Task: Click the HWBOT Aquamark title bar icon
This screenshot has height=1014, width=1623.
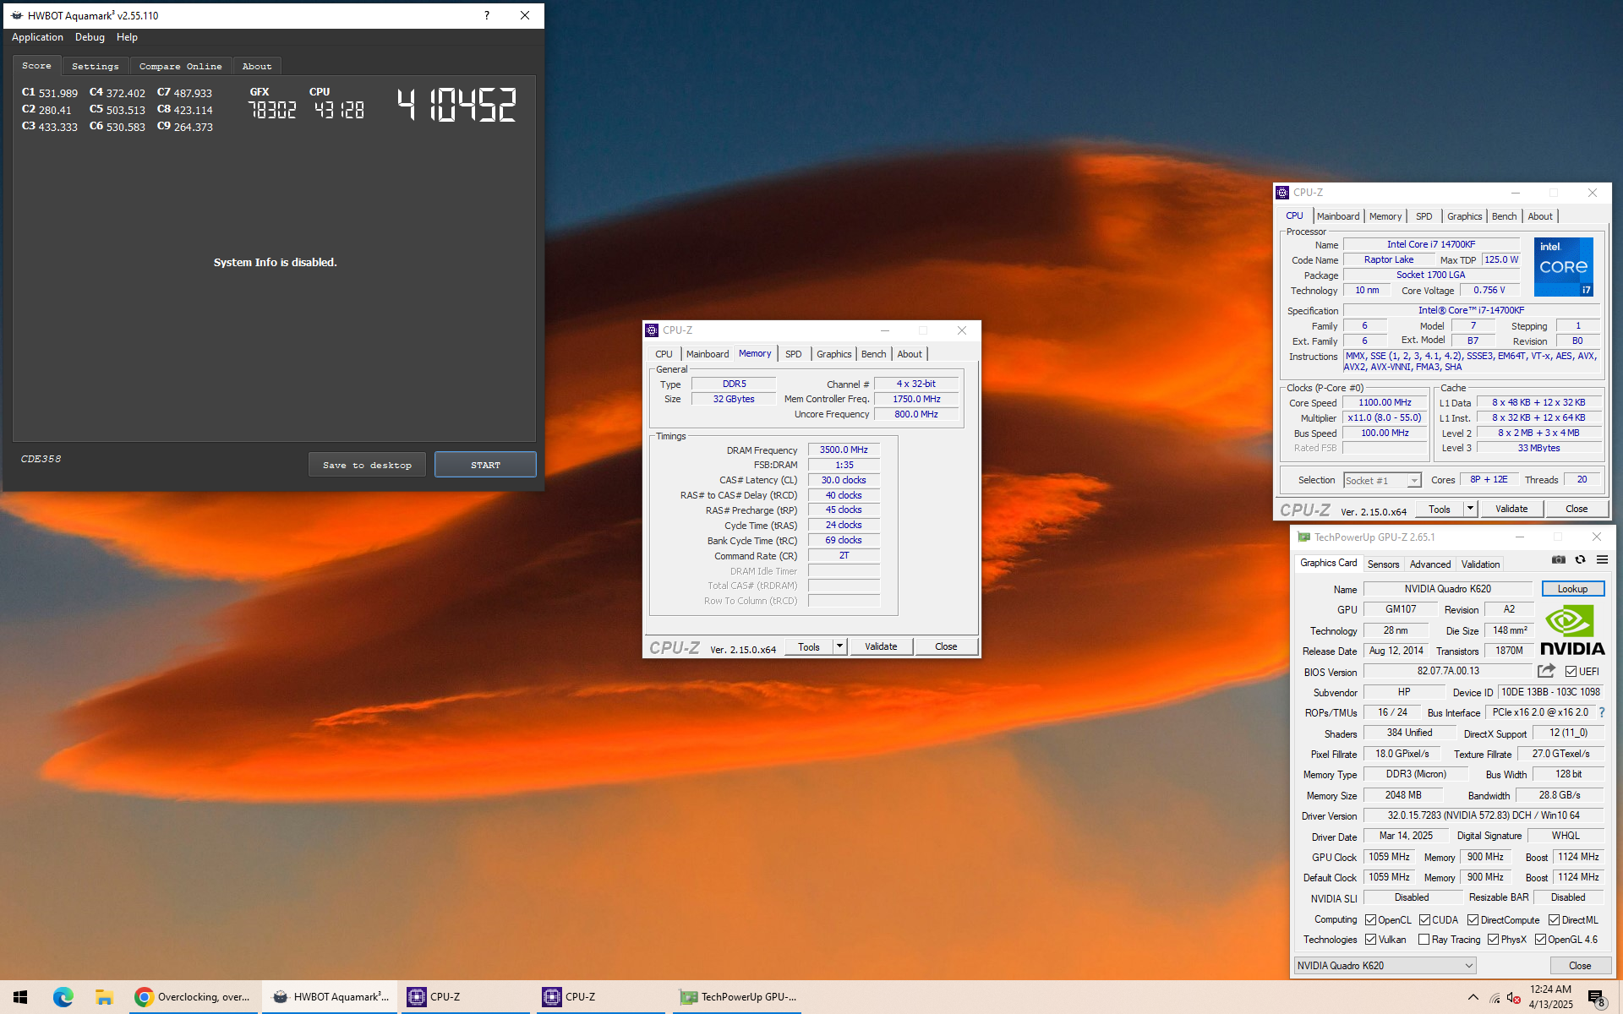Action: (17, 15)
